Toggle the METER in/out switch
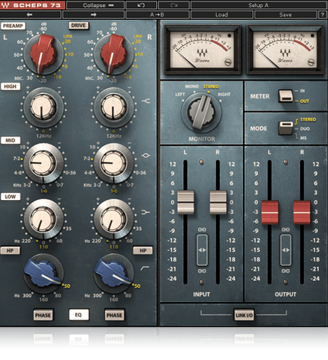The width and height of the screenshot is (328, 360). 286,95
